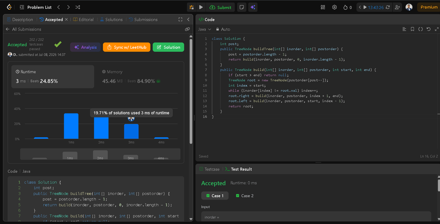The width and height of the screenshot is (440, 224).
Task: Select Case 1 result
Action: point(215,196)
